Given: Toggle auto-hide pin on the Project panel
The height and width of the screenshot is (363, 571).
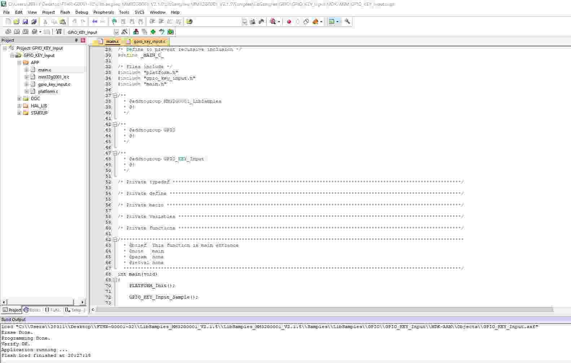Looking at the screenshot, I should [x=76, y=40].
